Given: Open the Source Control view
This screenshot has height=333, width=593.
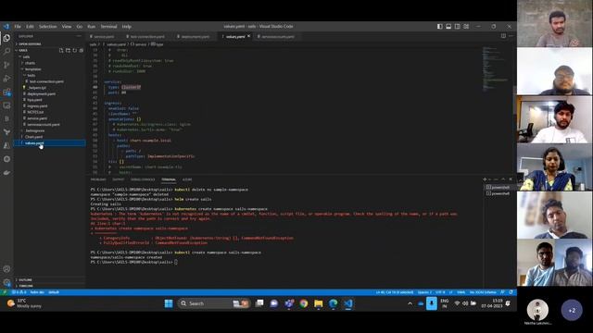Looking at the screenshot, I should pyautogui.click(x=6, y=65).
